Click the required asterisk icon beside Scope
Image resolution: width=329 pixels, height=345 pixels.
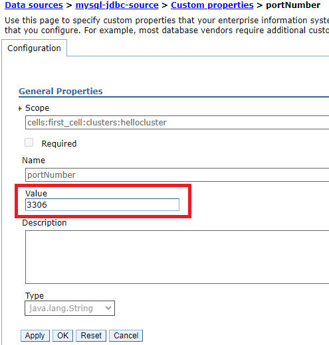(20, 109)
